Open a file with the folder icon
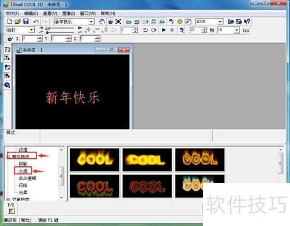The image size is (290, 226). click(17, 21)
